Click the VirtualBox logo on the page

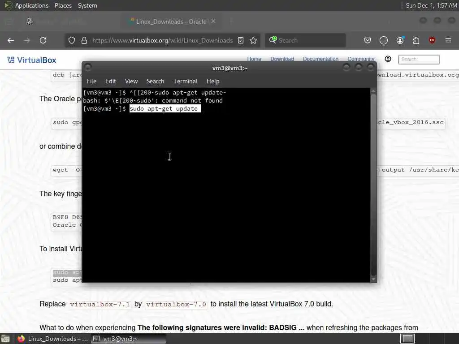[x=32, y=60]
